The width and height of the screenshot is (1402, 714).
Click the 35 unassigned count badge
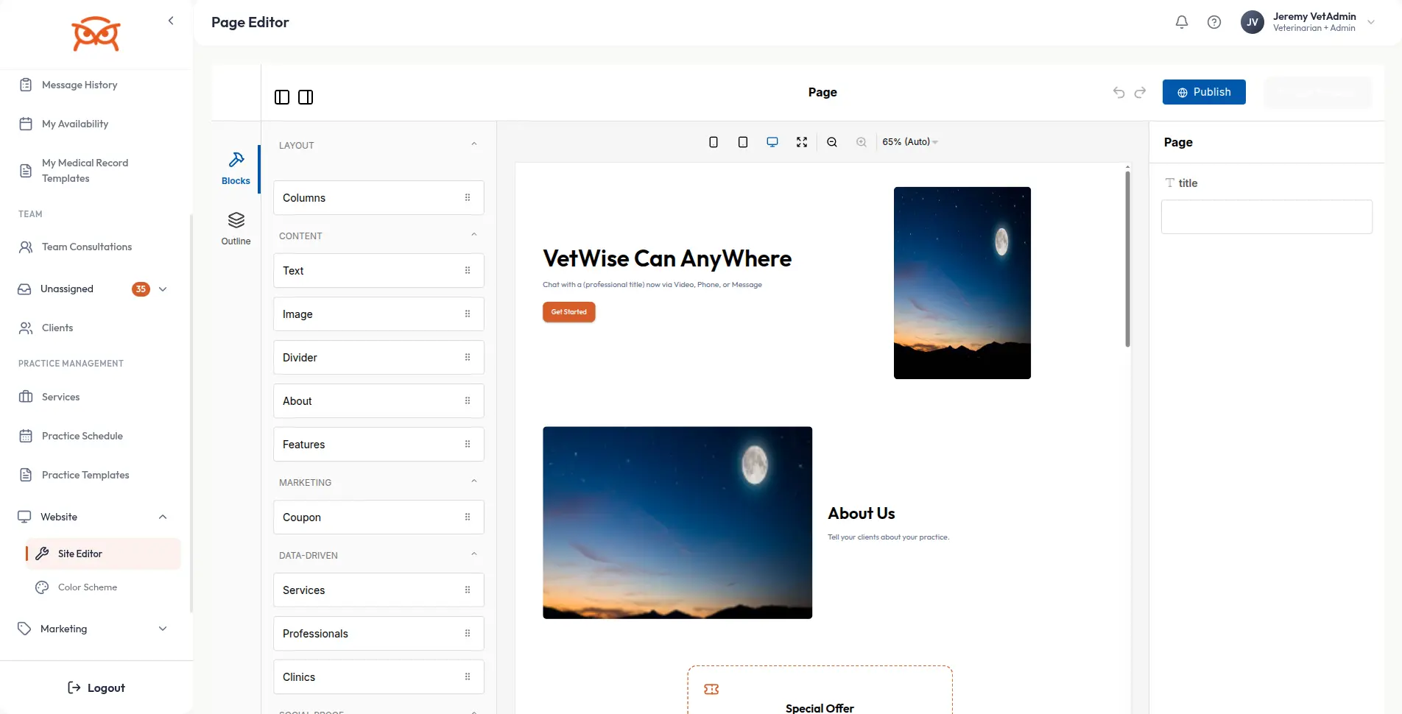click(x=141, y=289)
